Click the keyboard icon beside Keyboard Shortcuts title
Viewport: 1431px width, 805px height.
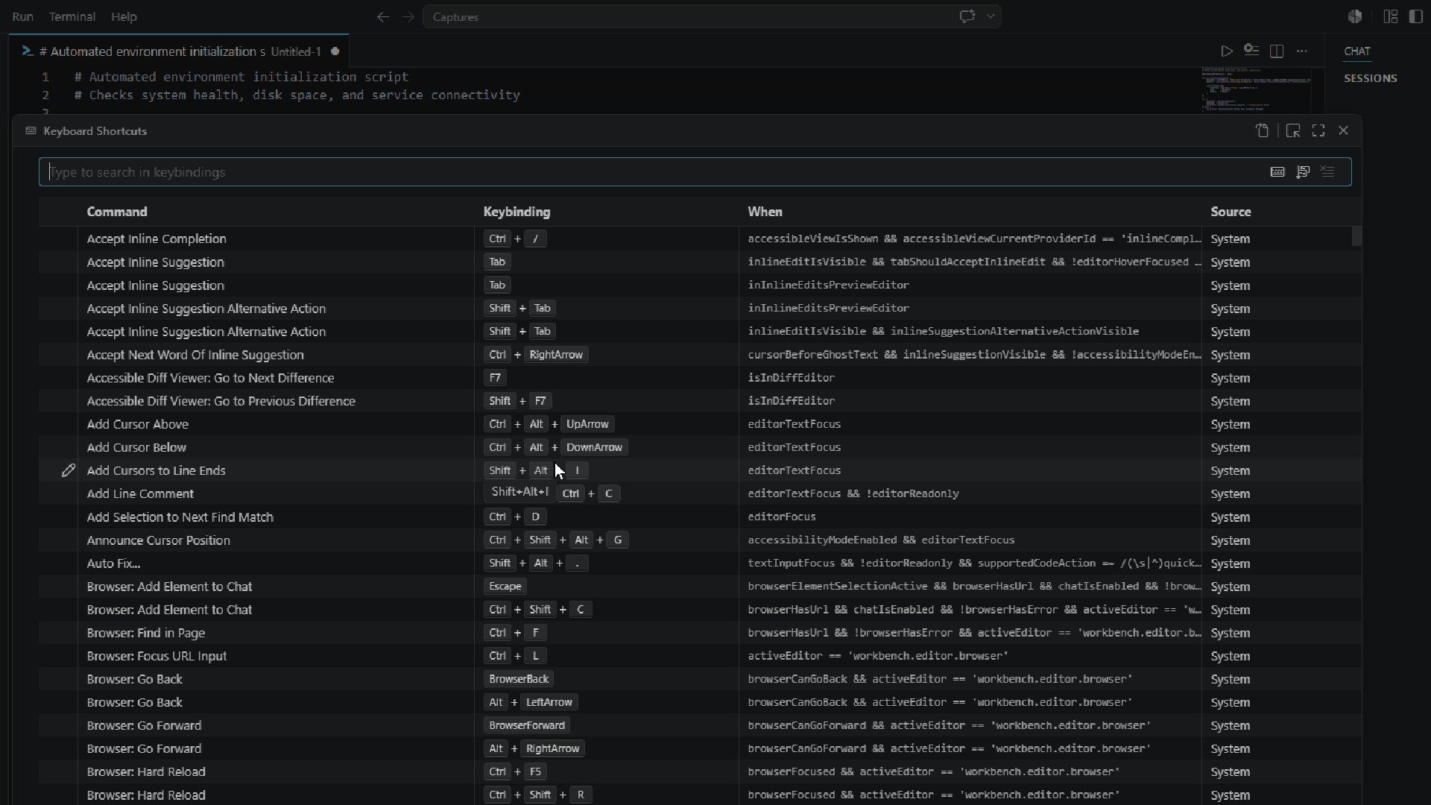click(31, 131)
